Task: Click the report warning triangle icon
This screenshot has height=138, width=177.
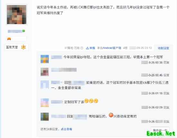Action: pyautogui.click(x=87, y=48)
